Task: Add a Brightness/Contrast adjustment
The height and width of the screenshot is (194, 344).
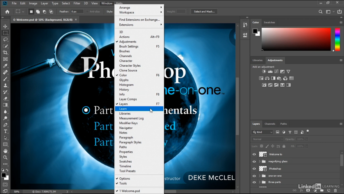Action: click(x=264, y=71)
